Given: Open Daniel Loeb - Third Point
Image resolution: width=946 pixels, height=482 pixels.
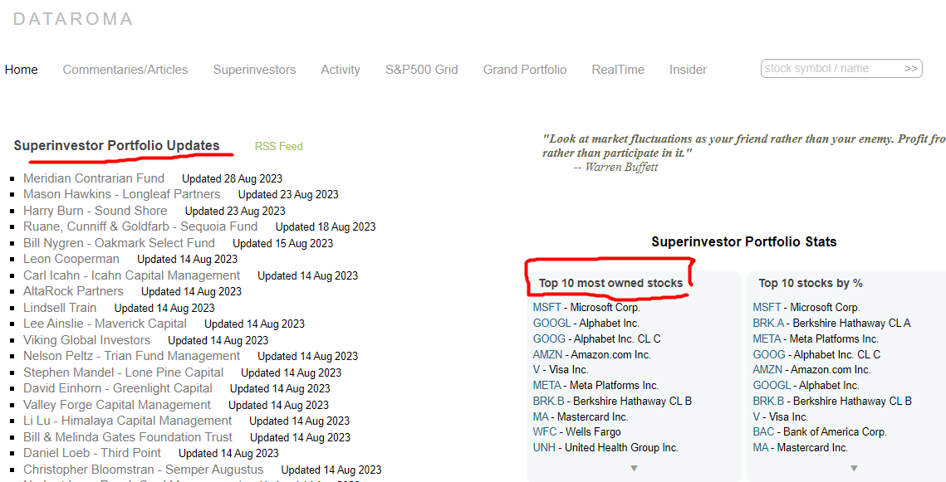Looking at the screenshot, I should (x=92, y=453).
